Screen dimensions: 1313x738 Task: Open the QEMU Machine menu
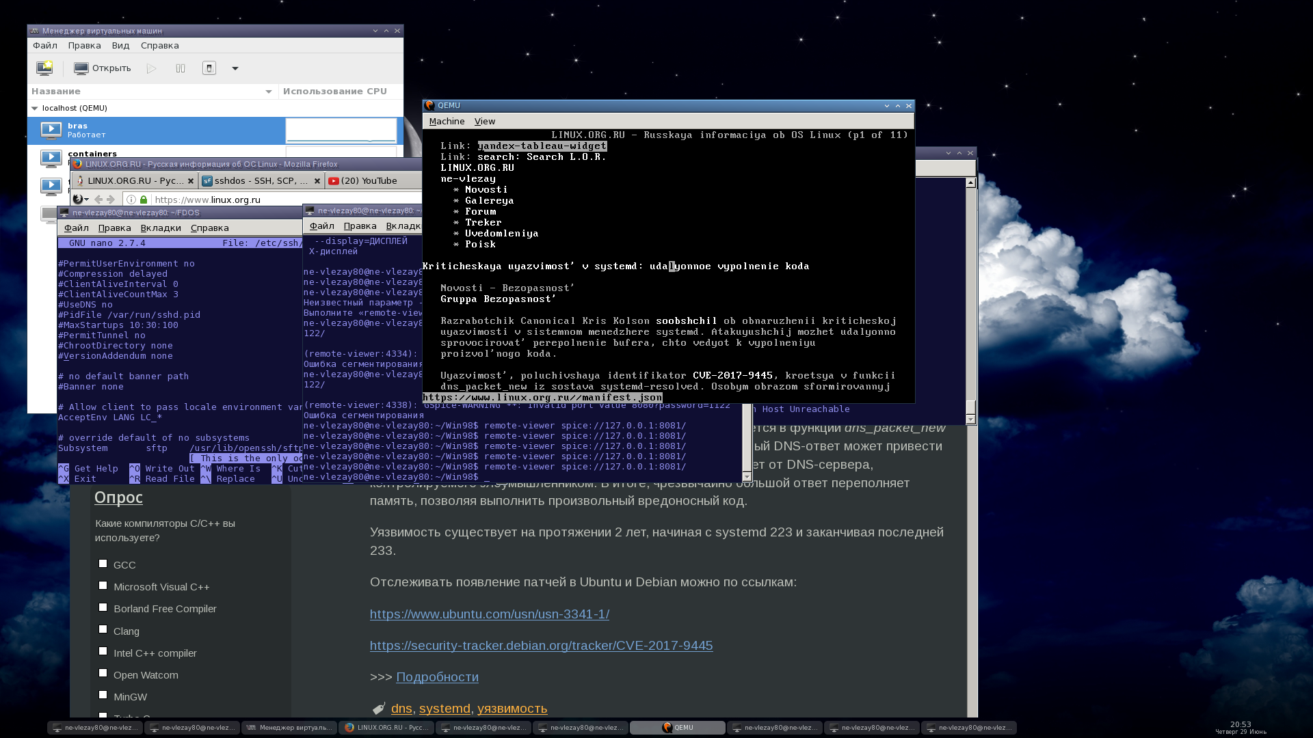pyautogui.click(x=447, y=122)
